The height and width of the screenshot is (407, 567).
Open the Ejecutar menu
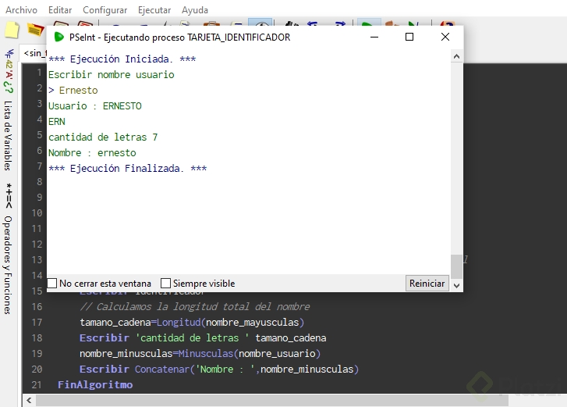point(154,10)
